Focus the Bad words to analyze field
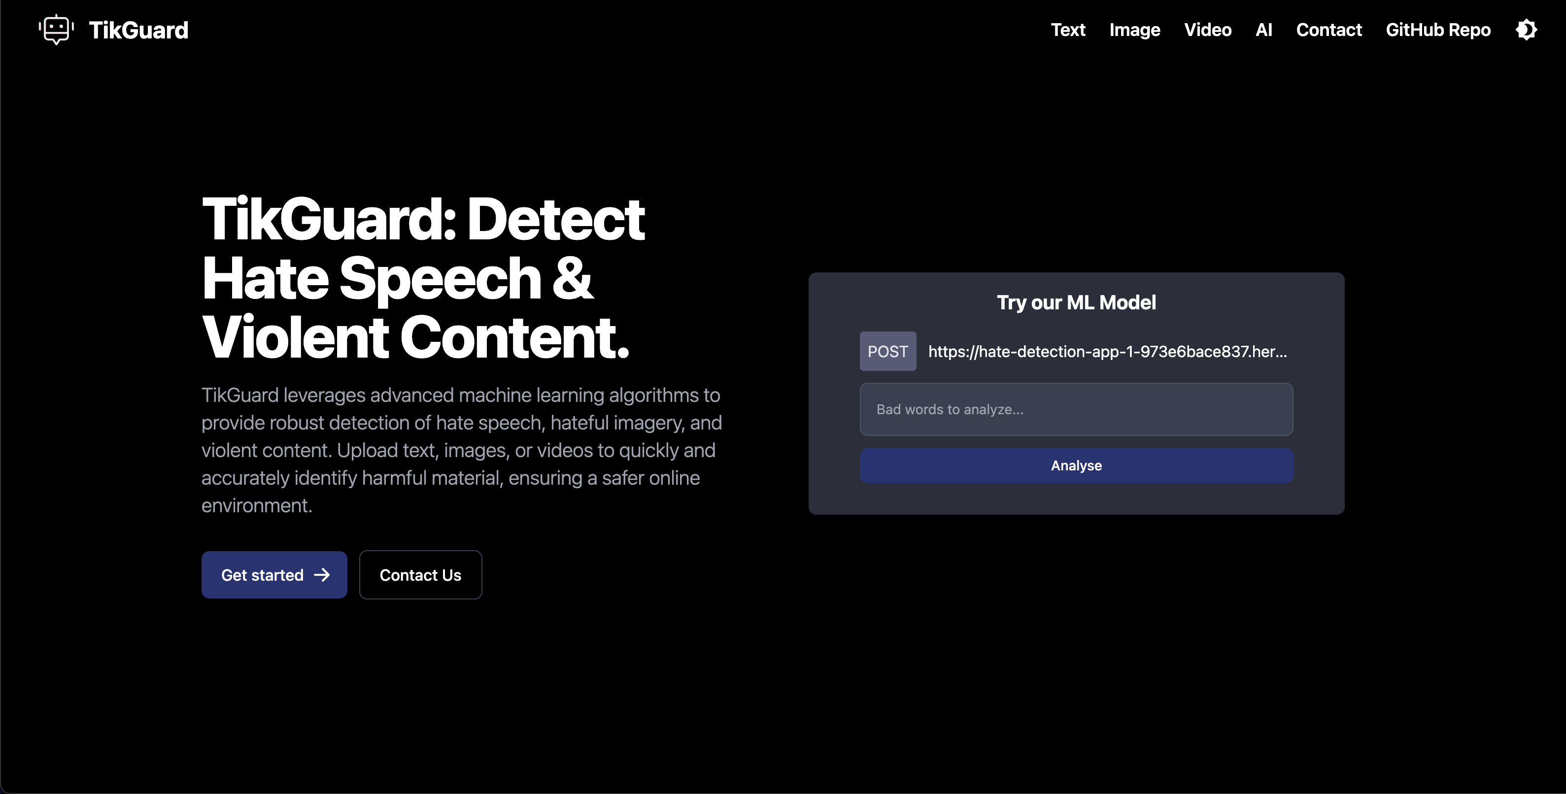This screenshot has width=1566, height=794. click(1076, 409)
